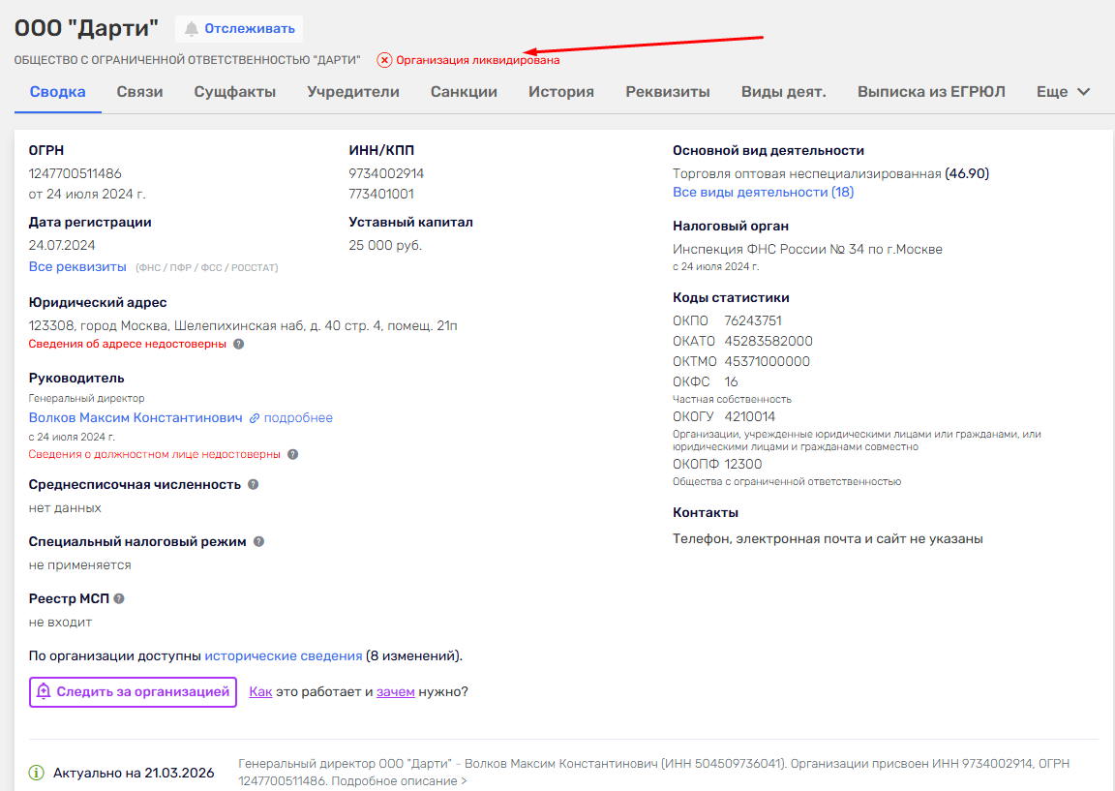The height and width of the screenshot is (791, 1115).
Task: Click the capital value 25 000 руб.
Action: pyautogui.click(x=384, y=245)
